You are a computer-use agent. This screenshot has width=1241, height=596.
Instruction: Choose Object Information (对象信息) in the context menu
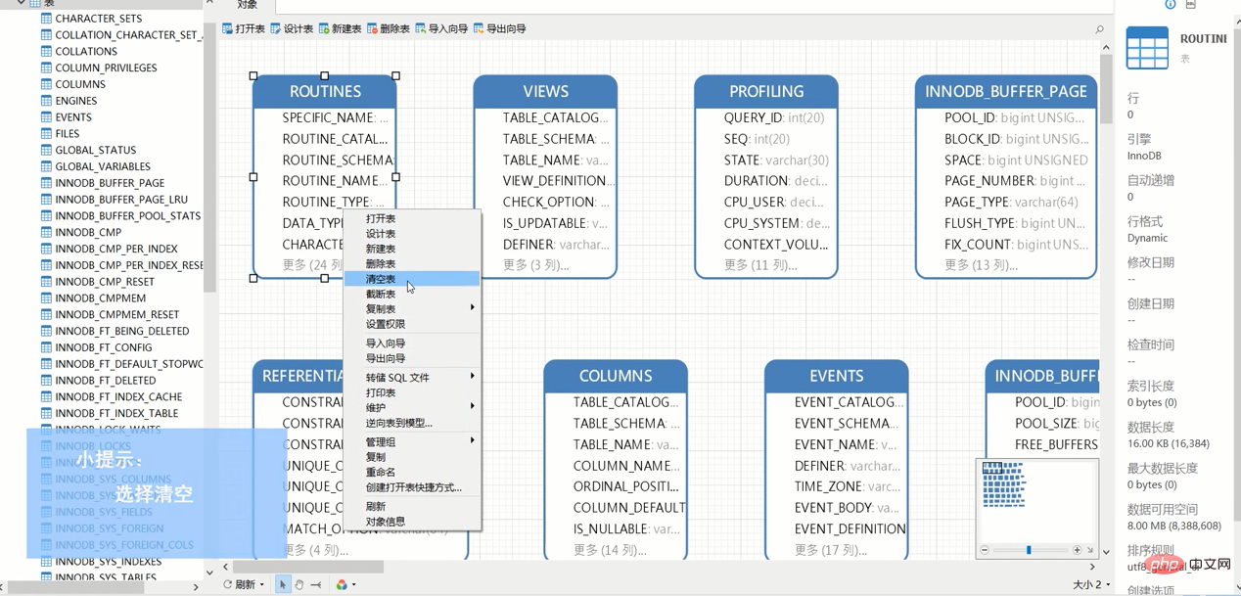point(412,522)
